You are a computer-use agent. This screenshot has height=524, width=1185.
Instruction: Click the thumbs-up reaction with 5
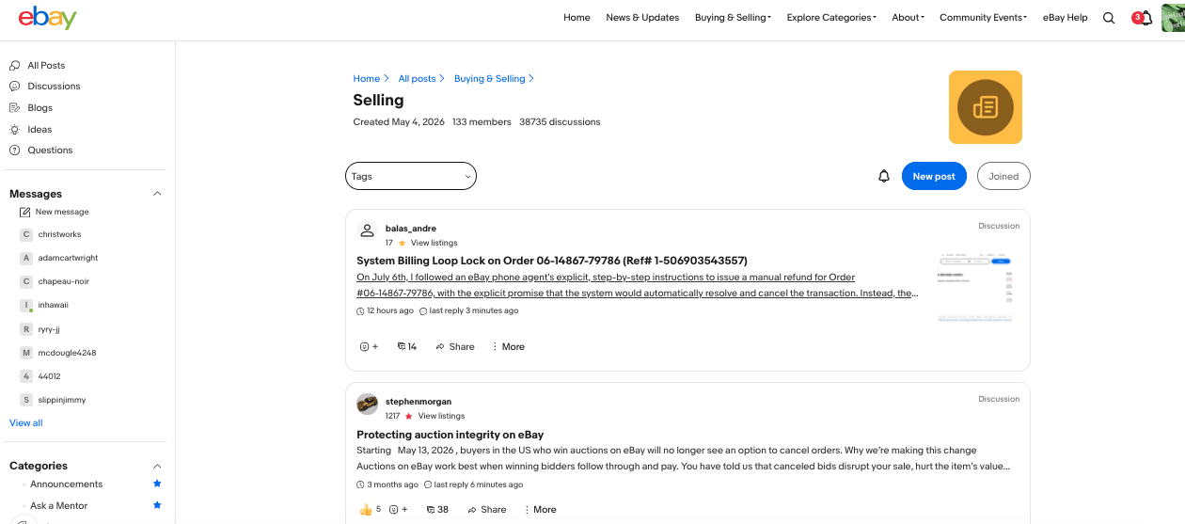(x=370, y=510)
